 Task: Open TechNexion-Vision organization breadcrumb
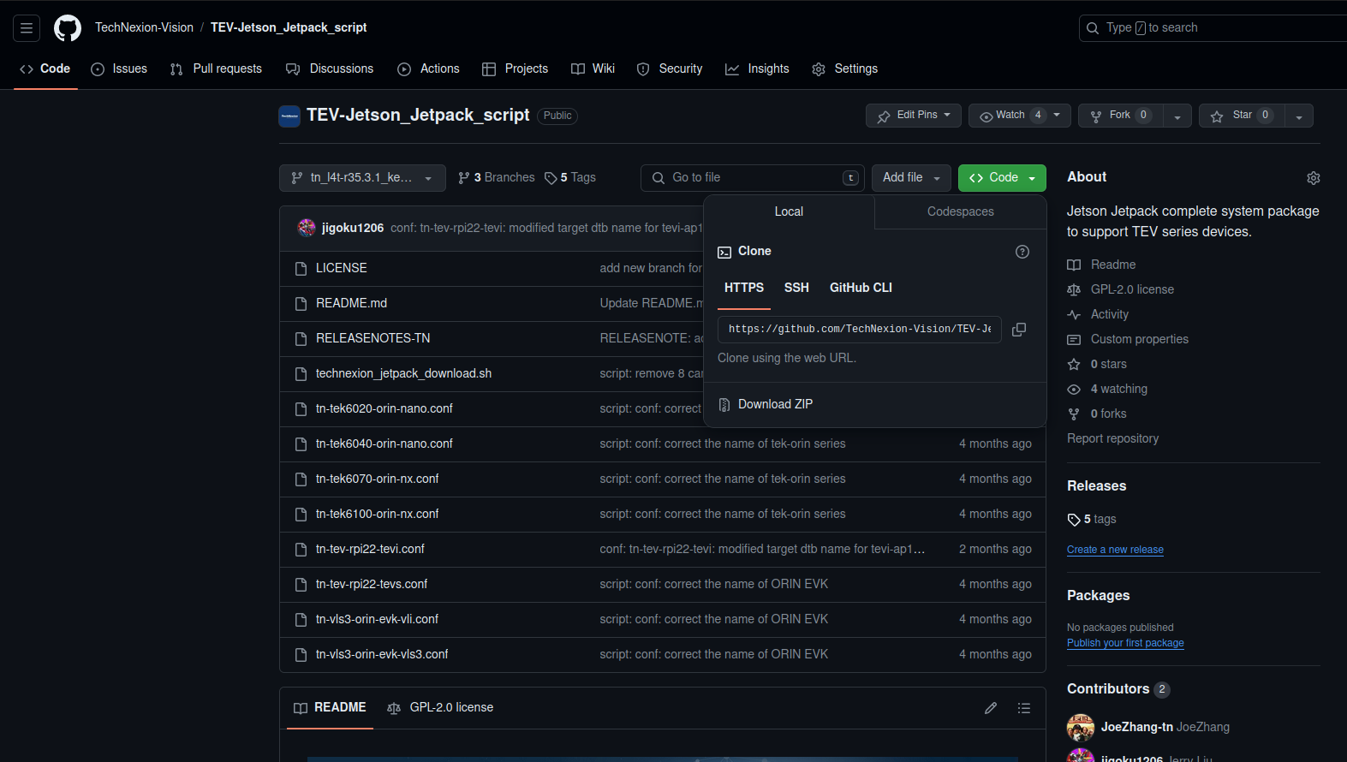click(x=144, y=28)
